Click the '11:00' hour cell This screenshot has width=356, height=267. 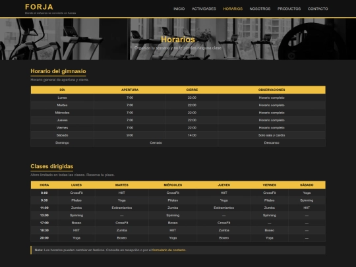[44, 208]
